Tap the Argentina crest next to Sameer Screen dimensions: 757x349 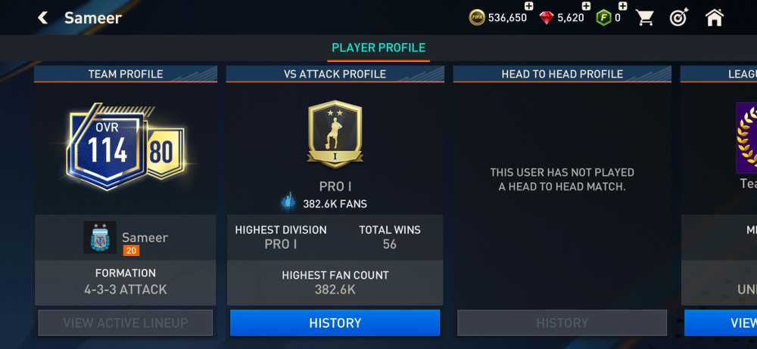(x=100, y=238)
